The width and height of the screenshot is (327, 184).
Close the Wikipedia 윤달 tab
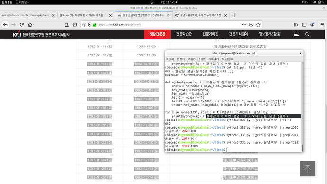tap(226, 15)
